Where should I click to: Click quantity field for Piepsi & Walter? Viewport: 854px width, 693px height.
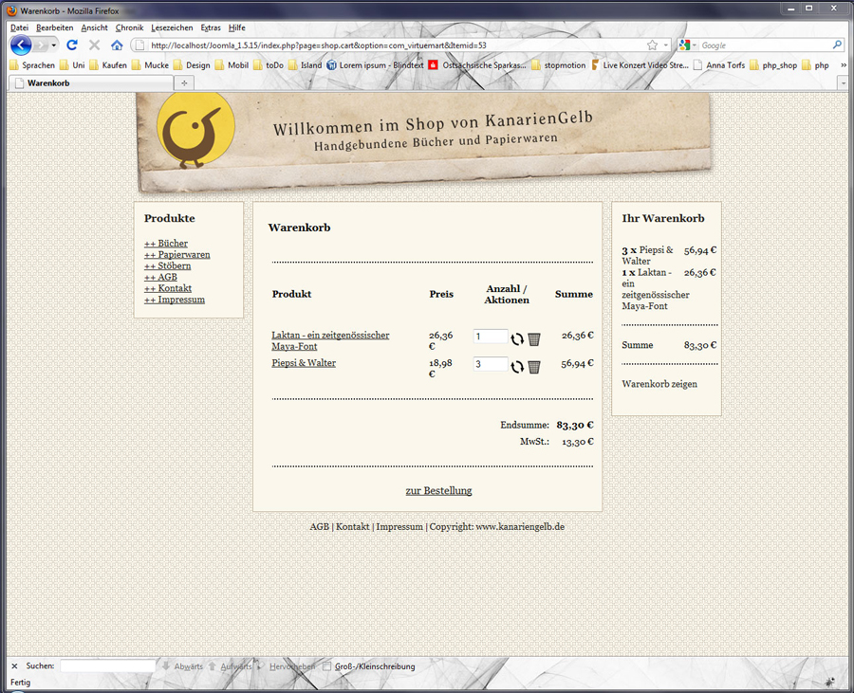pos(490,364)
